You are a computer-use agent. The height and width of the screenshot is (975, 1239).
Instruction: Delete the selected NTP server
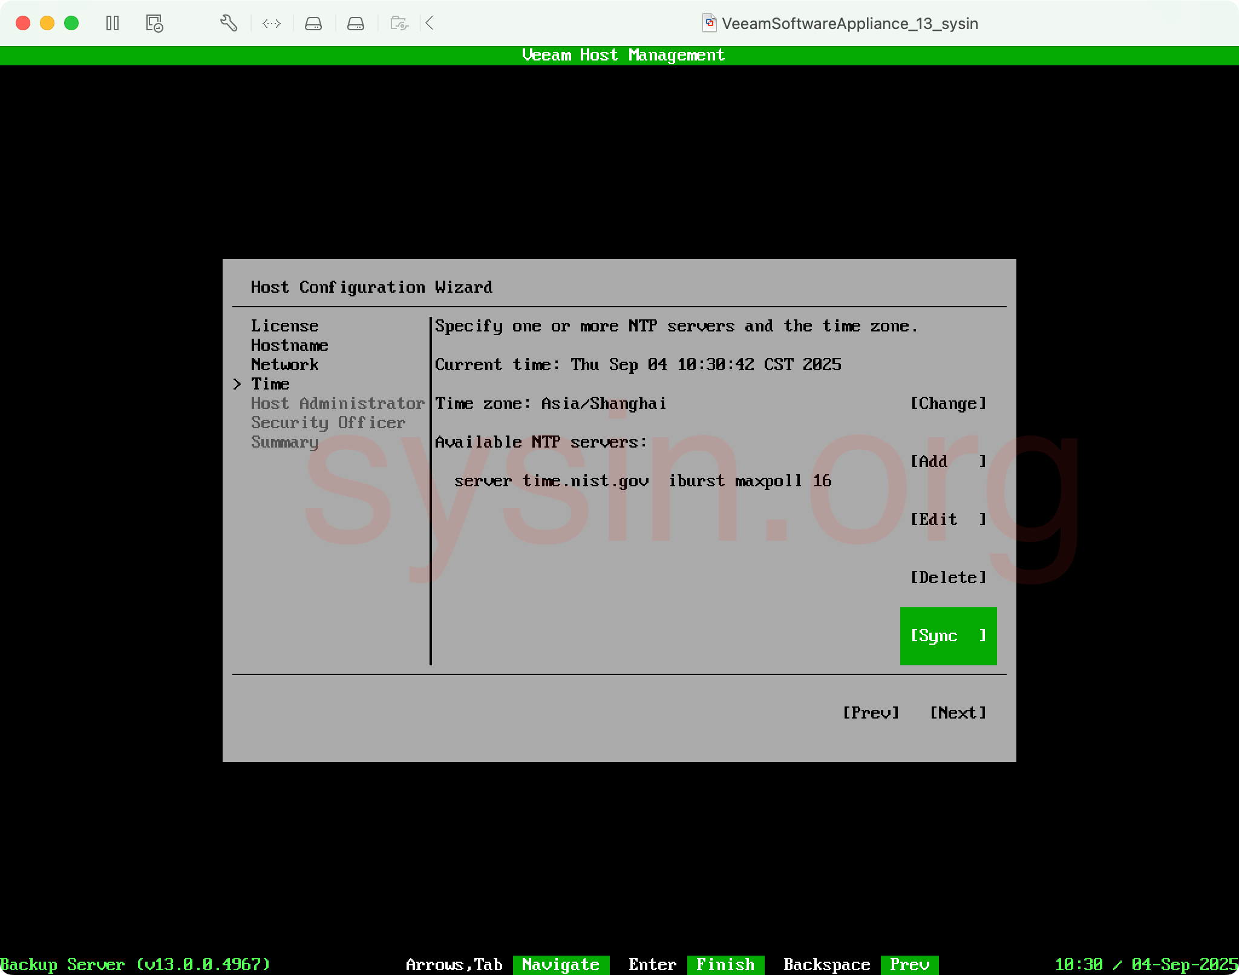pos(948,578)
